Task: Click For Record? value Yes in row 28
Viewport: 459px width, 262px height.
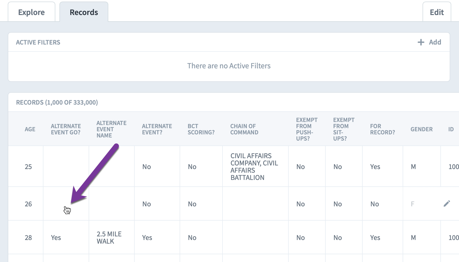Action: 375,238
